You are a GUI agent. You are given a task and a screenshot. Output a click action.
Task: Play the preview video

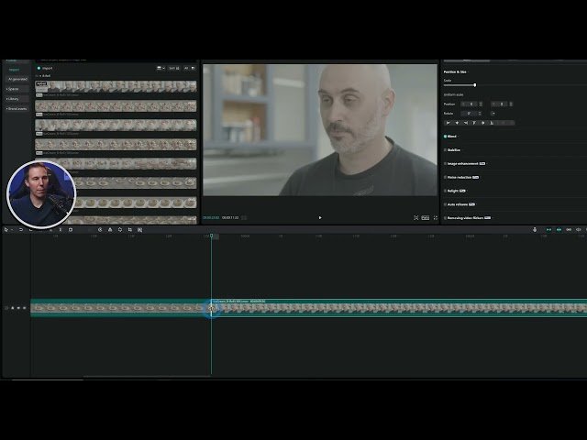(x=320, y=218)
